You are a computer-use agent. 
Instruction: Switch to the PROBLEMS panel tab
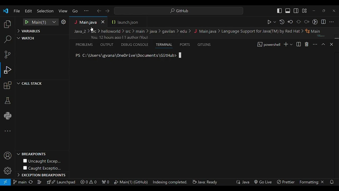pyautogui.click(x=84, y=45)
